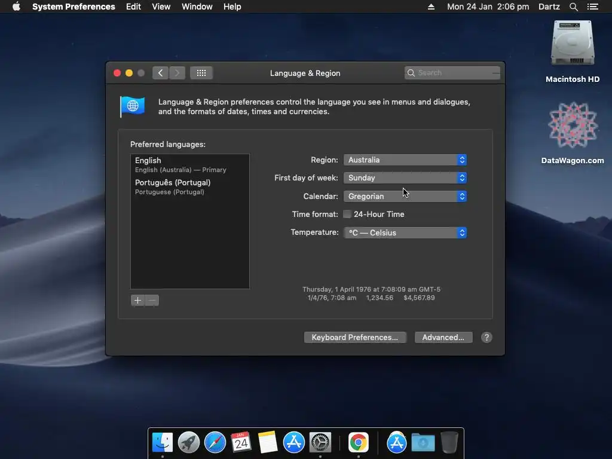Select English in preferred languages list

[x=189, y=165]
